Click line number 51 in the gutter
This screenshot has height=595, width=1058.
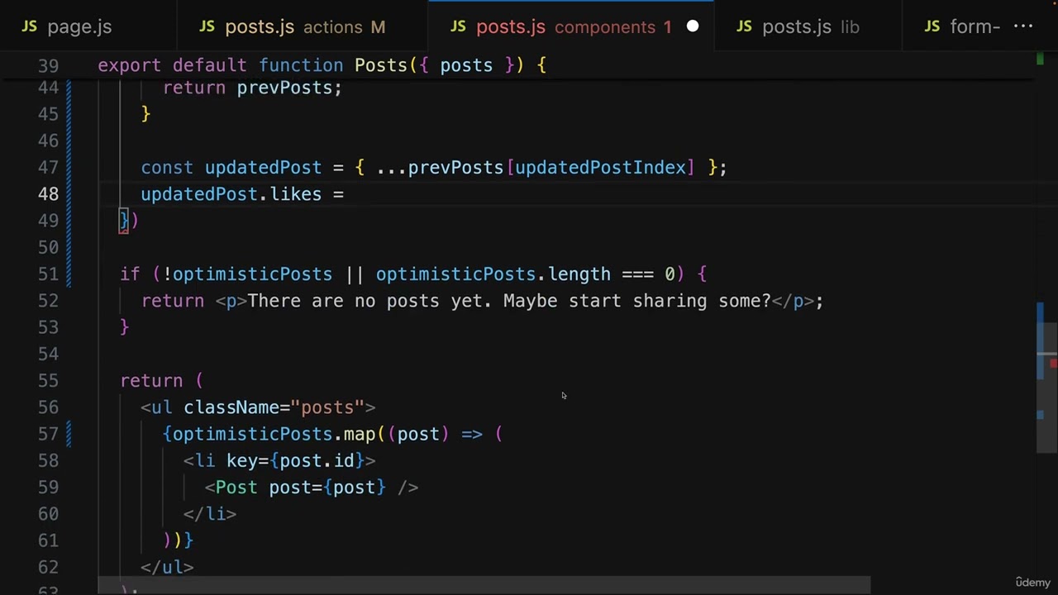(48, 274)
